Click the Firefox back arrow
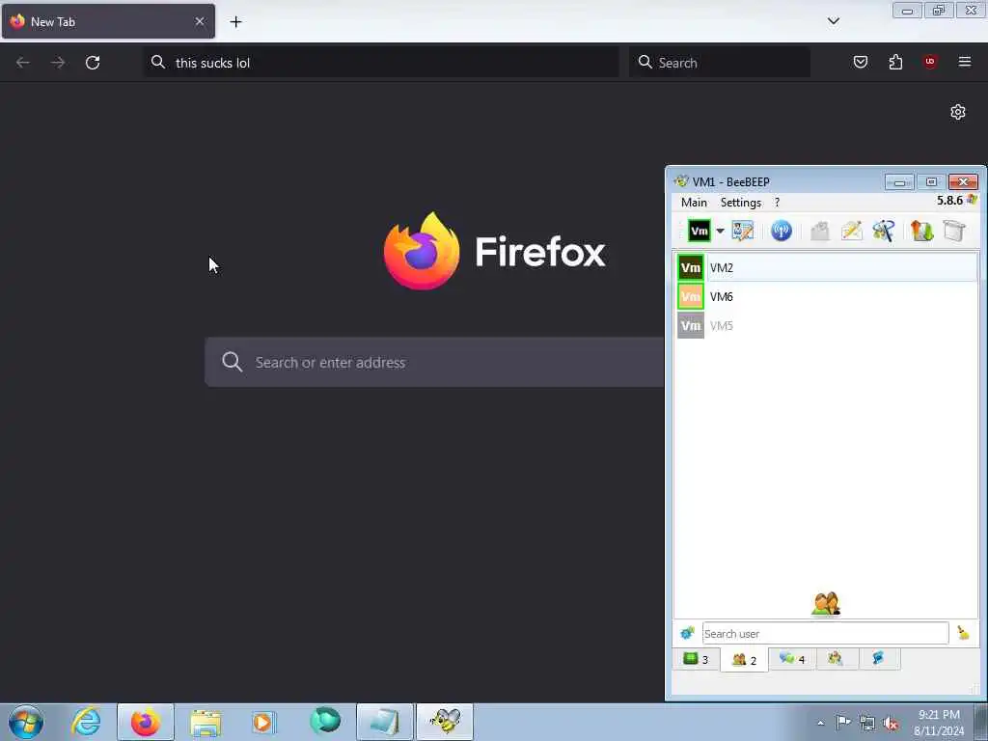Screen dimensions: 988x741 click(23, 63)
